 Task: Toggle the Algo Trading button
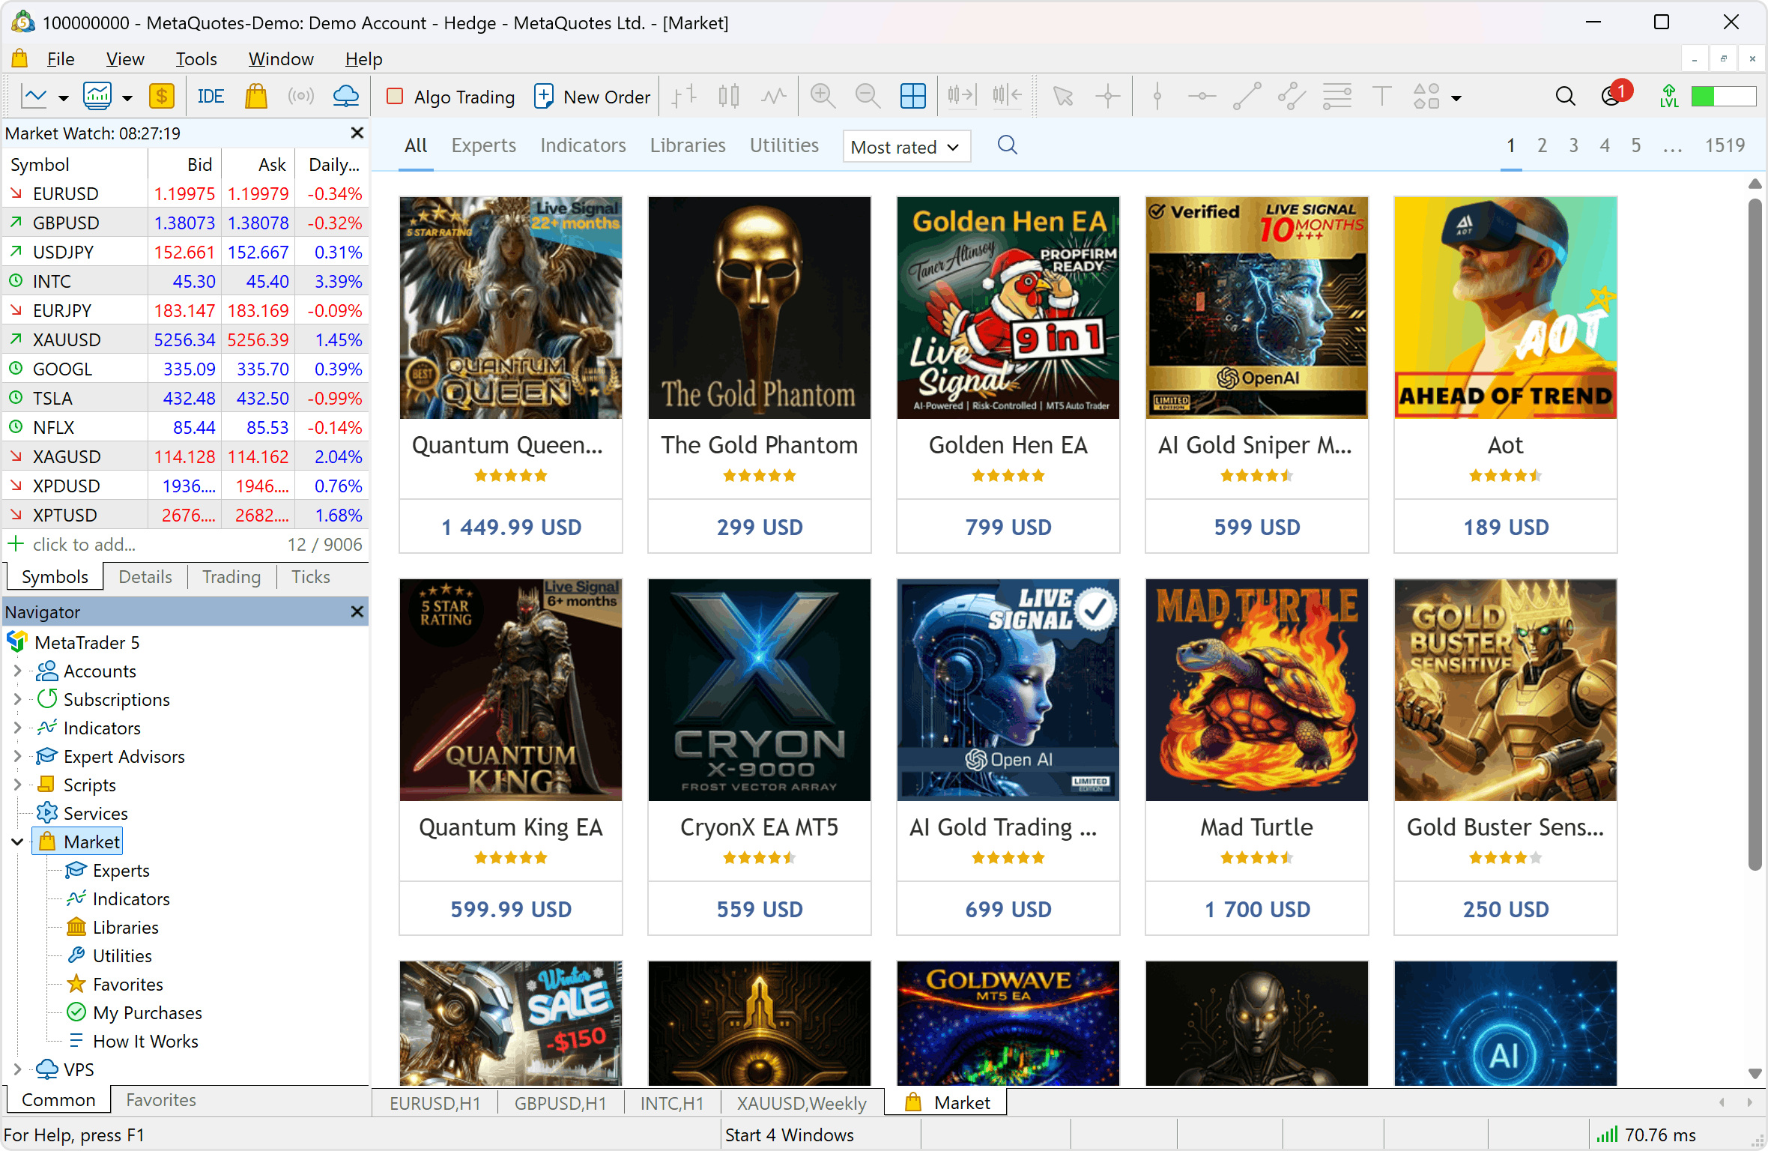coord(450,97)
